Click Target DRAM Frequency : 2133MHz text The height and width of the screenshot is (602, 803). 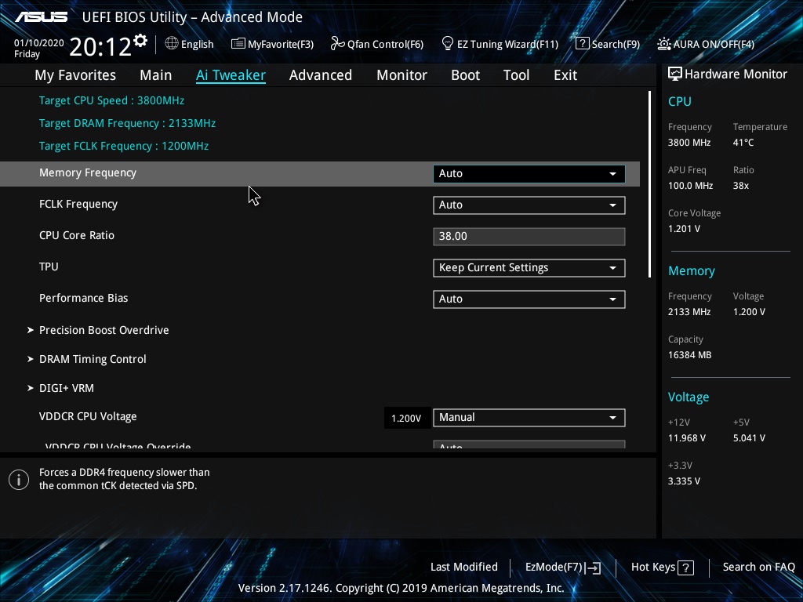128,123
